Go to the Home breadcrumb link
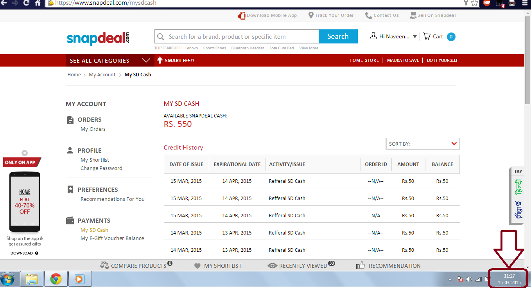531x296 pixels. [x=74, y=74]
